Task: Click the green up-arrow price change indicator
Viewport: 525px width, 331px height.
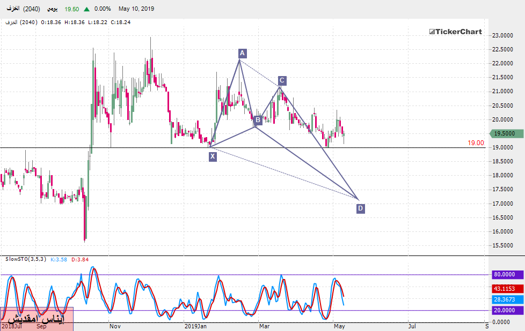Action: tap(86, 9)
